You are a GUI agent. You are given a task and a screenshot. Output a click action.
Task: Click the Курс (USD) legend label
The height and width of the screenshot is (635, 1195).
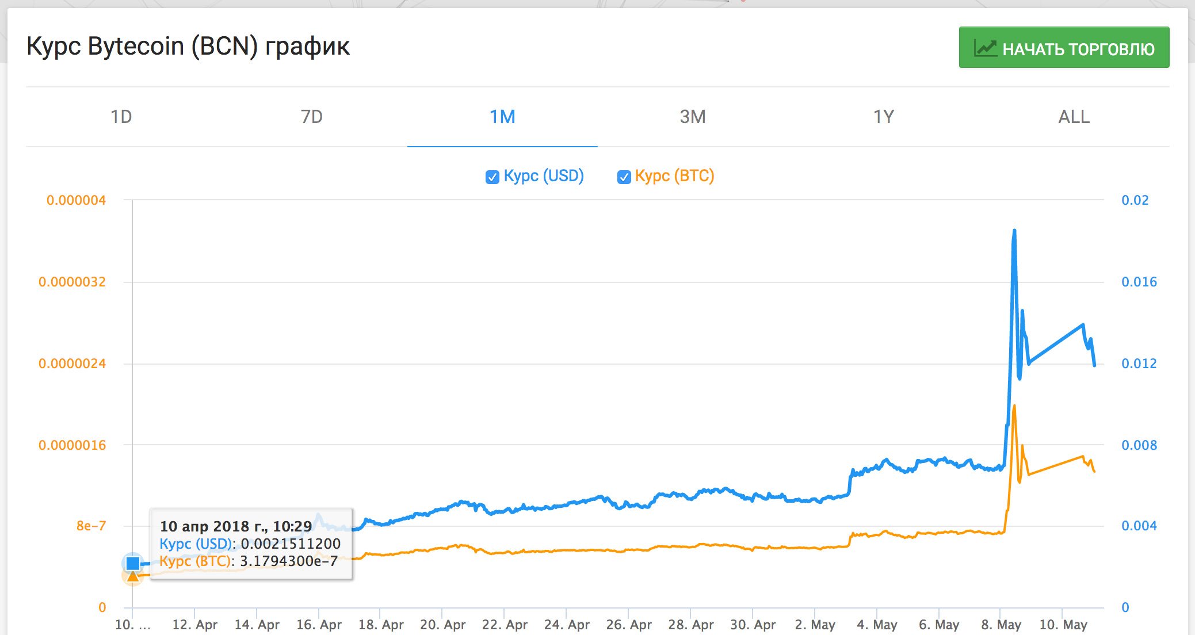pos(544,176)
